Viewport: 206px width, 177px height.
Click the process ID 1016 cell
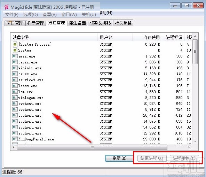tap(179, 133)
